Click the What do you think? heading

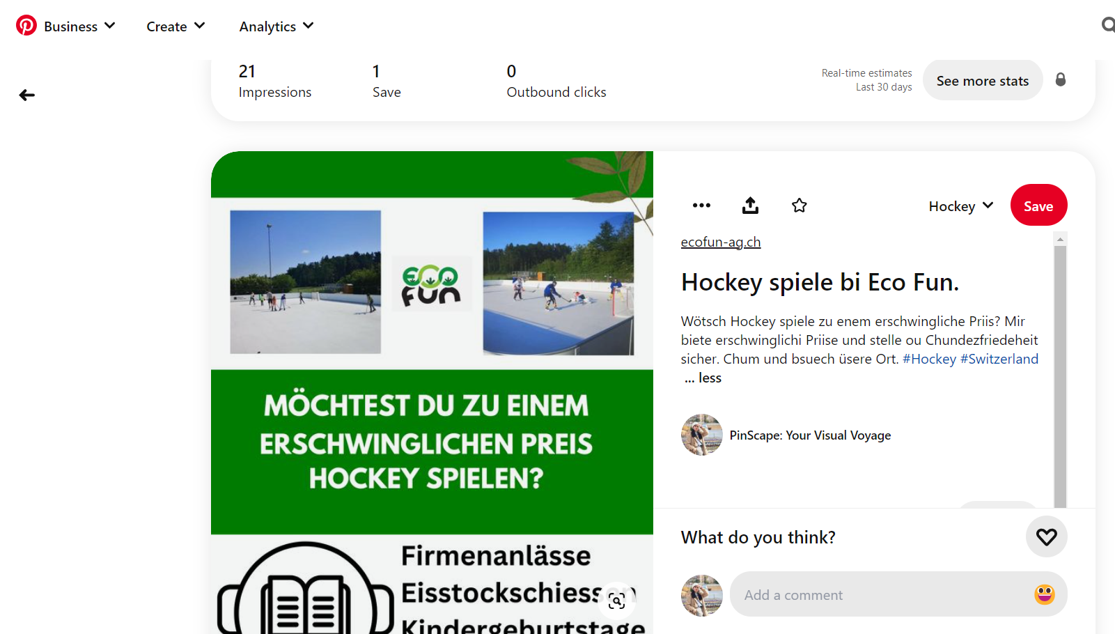pos(758,537)
